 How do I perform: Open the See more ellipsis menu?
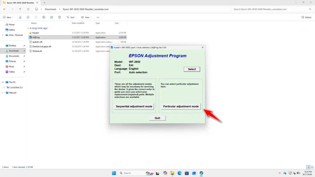coord(98,17)
